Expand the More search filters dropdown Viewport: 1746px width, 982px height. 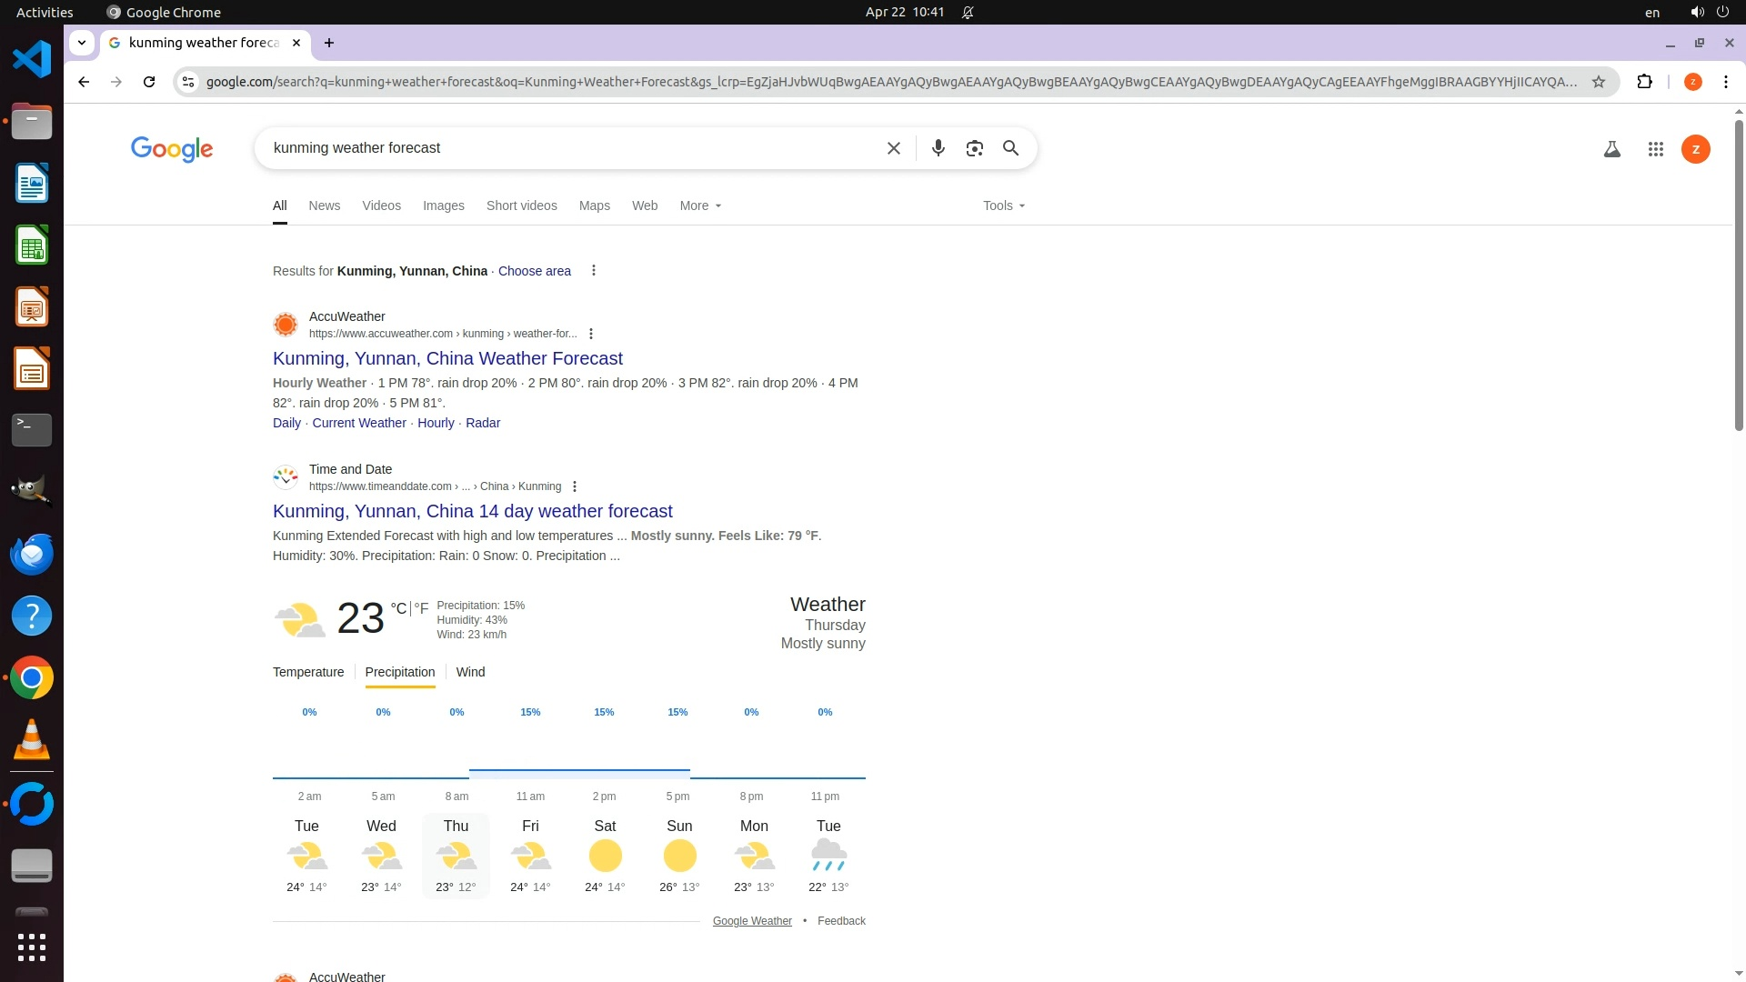(x=699, y=205)
